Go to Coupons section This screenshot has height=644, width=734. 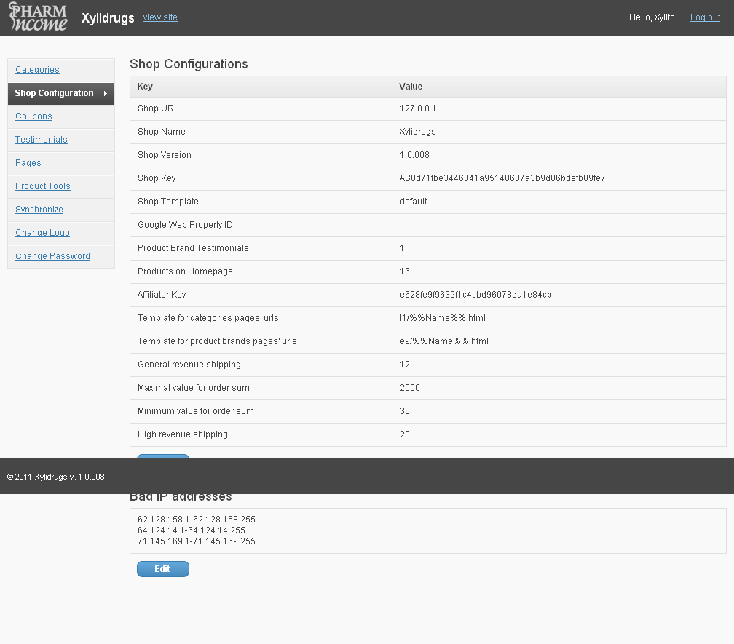[x=33, y=116]
